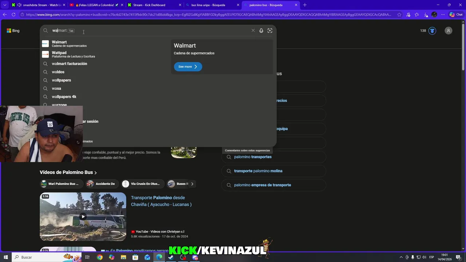Open File Explorer from taskbar
The width and height of the screenshot is (466, 262).
[123, 257]
